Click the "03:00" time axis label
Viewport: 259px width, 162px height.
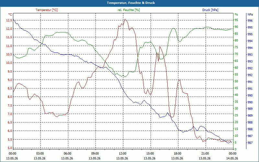[40, 153]
